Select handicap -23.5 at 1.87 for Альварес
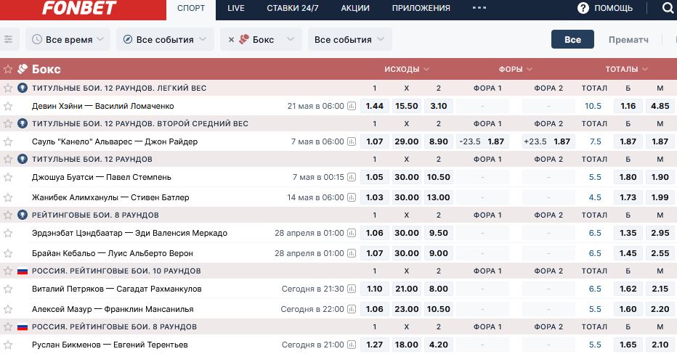The height and width of the screenshot is (354, 677). pos(482,141)
